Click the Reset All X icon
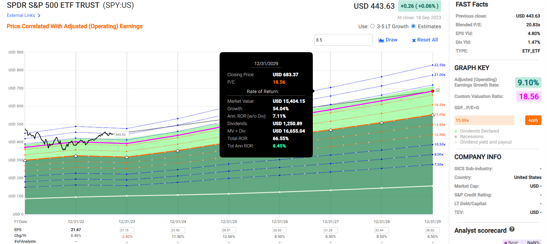Image resolution: width=547 pixels, height=244 pixels. [x=414, y=40]
